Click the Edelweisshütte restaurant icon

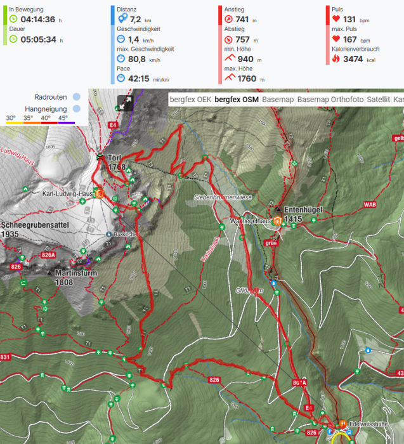(x=343, y=424)
